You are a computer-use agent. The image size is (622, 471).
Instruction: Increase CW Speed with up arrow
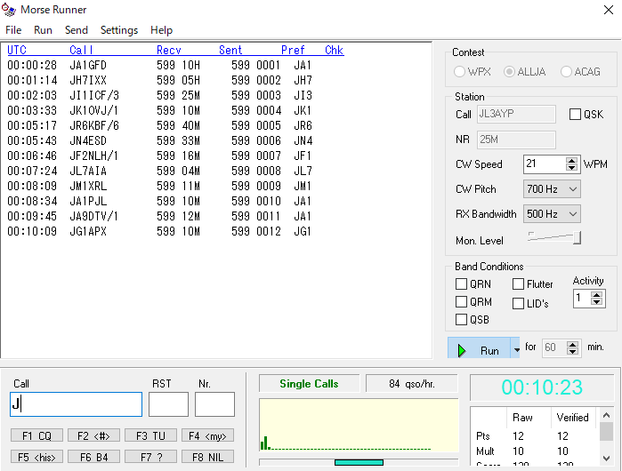pyautogui.click(x=571, y=161)
